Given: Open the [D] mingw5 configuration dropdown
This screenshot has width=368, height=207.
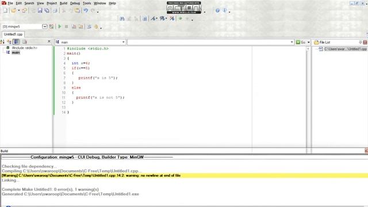Looking at the screenshot, I should click(x=45, y=26).
